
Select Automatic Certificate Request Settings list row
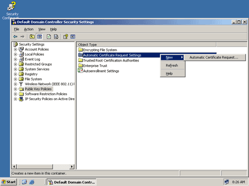pos(147,55)
